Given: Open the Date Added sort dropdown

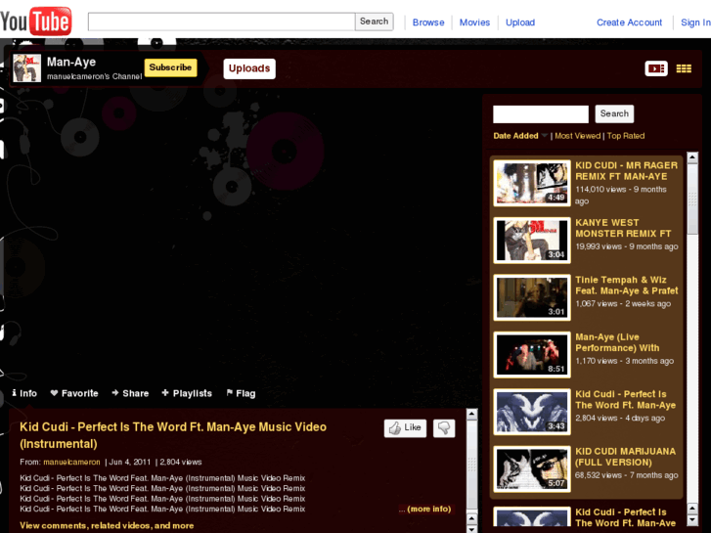Looking at the screenshot, I should tap(520, 136).
